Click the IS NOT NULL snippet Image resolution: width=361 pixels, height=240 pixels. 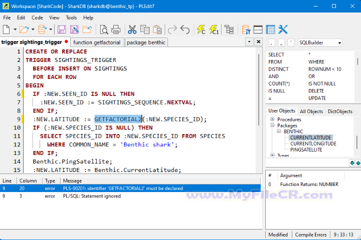coord(322,83)
